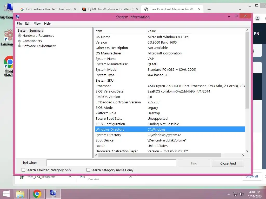Open fdm_x64_setup.exe download options chevron
The width and height of the screenshot is (266, 199).
(x=70, y=177)
